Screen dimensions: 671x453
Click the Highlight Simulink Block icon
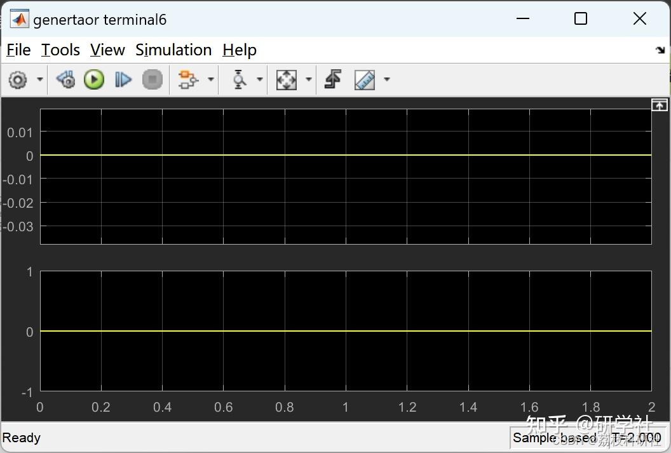(189, 79)
